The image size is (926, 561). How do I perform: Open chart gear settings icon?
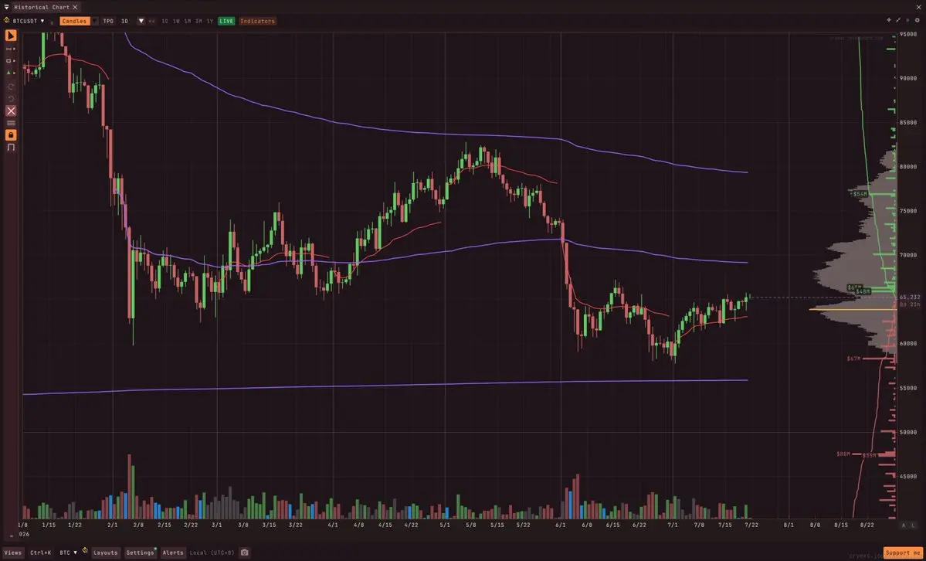(x=918, y=20)
